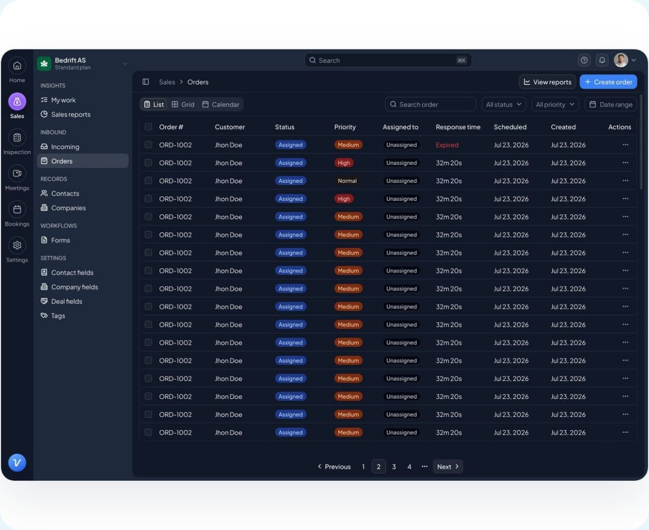
Task: Click the vertical scrollbar thumb
Action: click(x=641, y=142)
